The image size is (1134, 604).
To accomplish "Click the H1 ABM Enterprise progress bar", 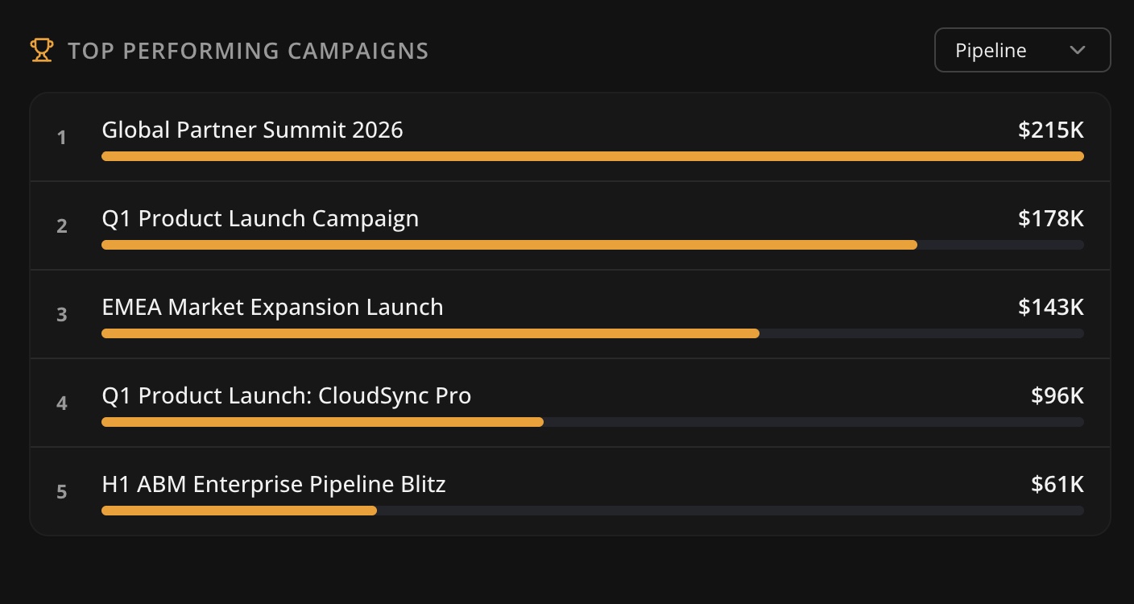I will 239,511.
